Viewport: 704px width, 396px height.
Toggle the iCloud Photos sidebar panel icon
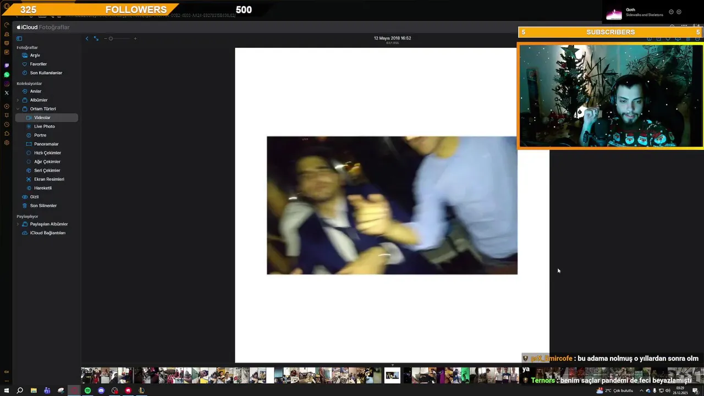[x=19, y=38]
